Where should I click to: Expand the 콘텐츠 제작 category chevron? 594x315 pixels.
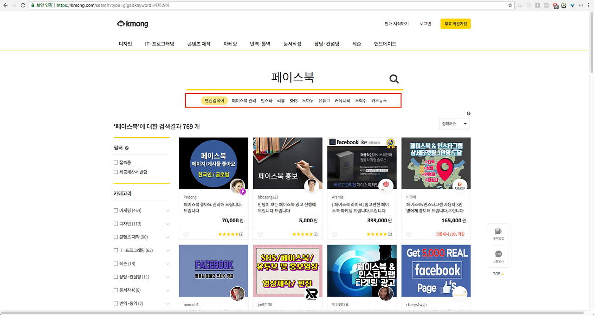pos(168,237)
